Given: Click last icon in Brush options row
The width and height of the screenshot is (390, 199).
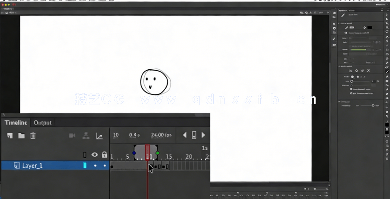Looking at the screenshot, I should 369,71.
